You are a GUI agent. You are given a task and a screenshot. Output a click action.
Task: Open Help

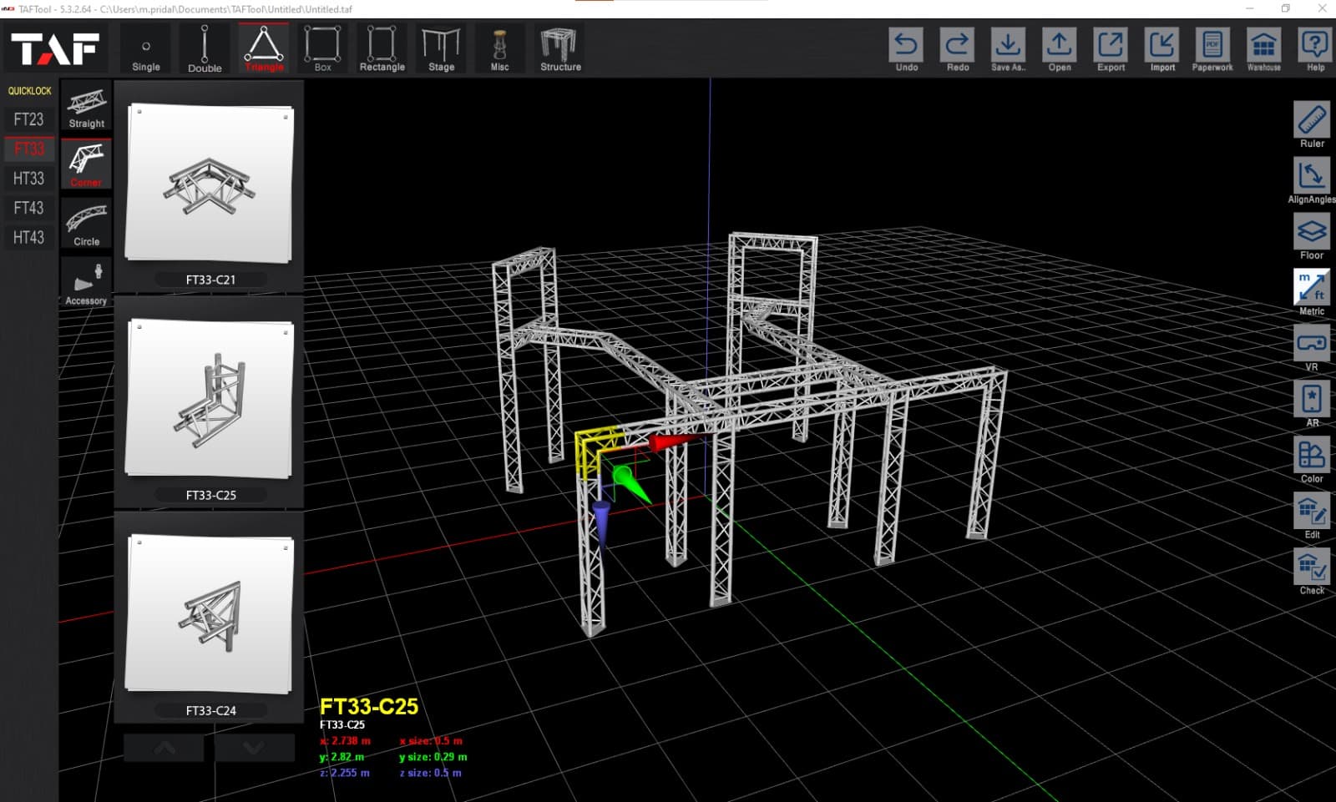click(x=1315, y=49)
